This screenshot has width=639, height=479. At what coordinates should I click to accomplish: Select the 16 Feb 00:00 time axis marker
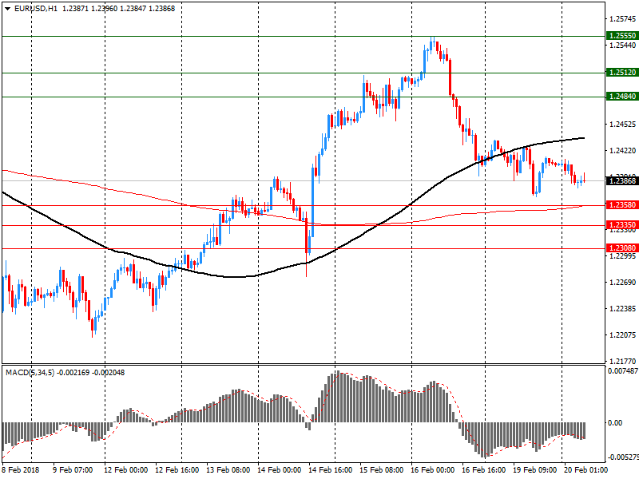pos(432,470)
